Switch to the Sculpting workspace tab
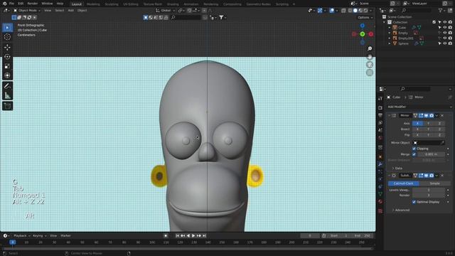Screen dimensions: 455x256 112,4
